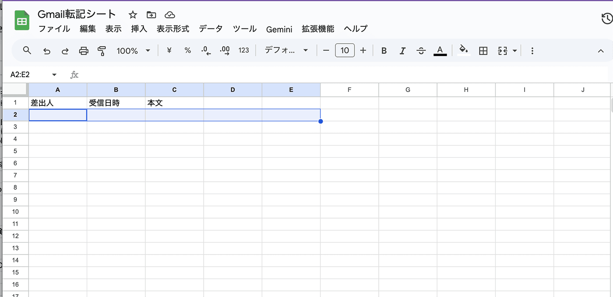Click the undo arrow icon
Viewport: 613px width, 297px height.
46,51
